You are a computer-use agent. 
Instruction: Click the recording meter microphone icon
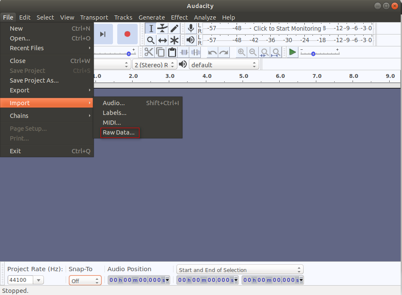(191, 28)
